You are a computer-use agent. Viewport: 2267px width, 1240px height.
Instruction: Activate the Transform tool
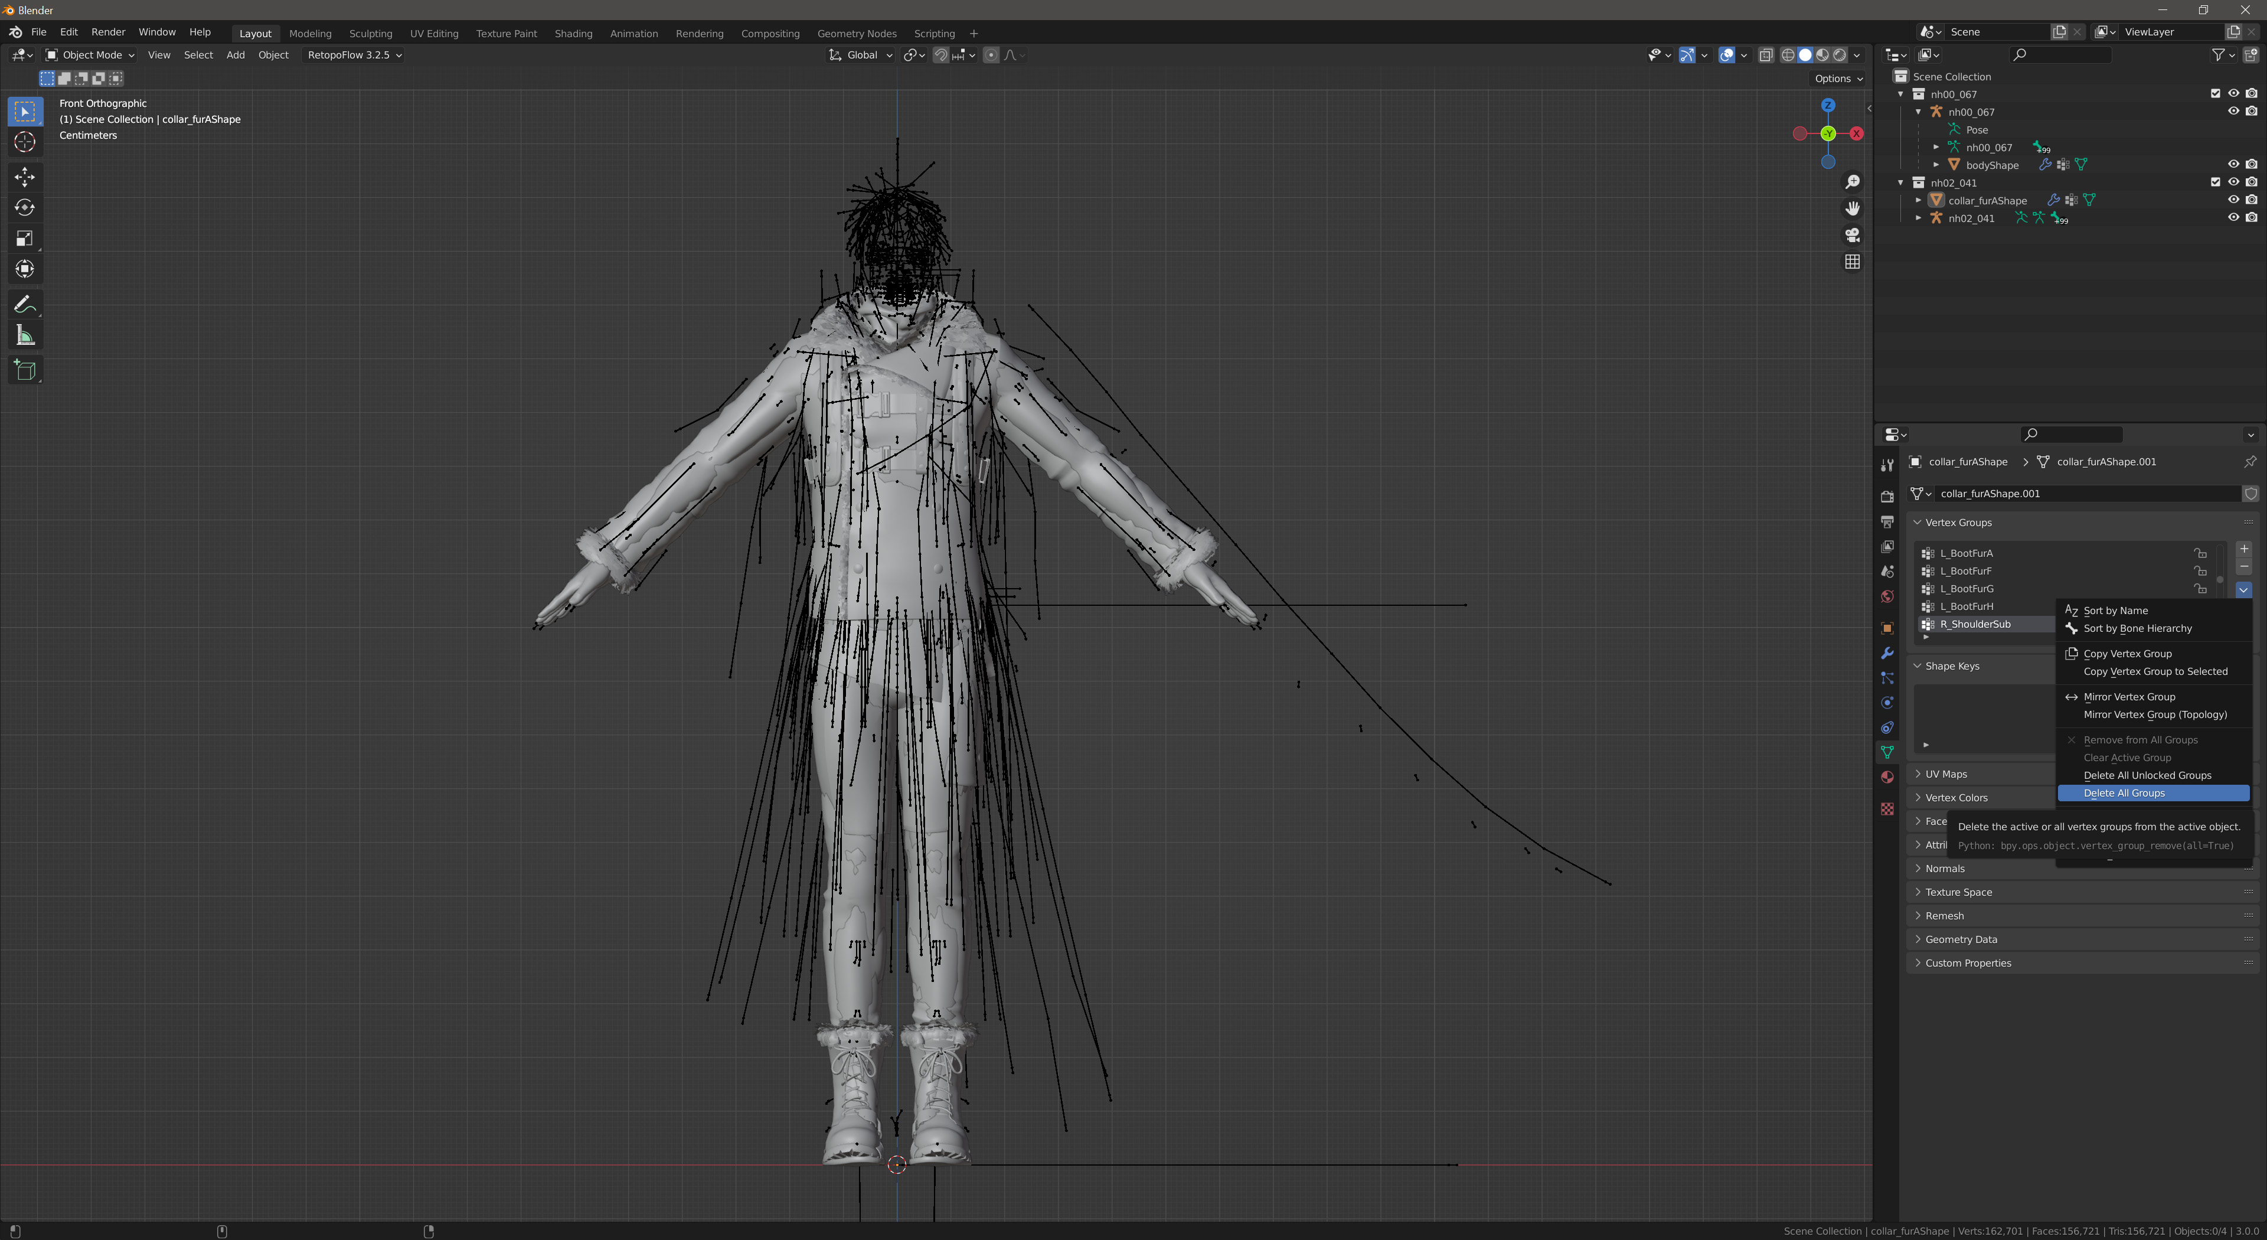(x=25, y=269)
